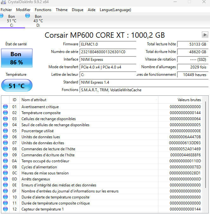Screen dimensions: 210x214
Task: Select the C: drive tab at 51 °C
Action: 12,21
